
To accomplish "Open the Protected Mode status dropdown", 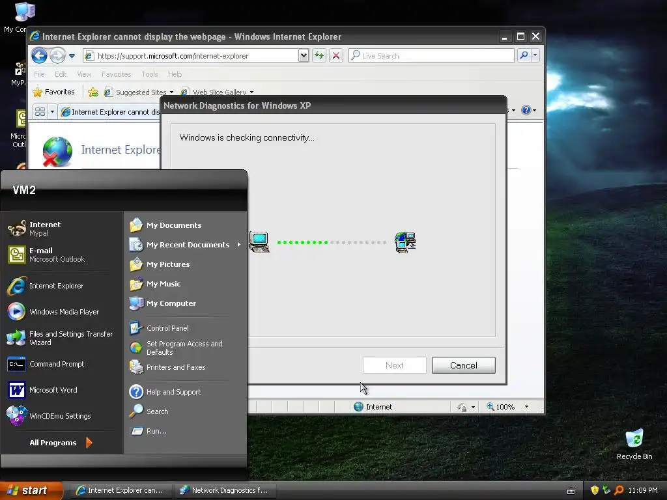I will tap(473, 408).
